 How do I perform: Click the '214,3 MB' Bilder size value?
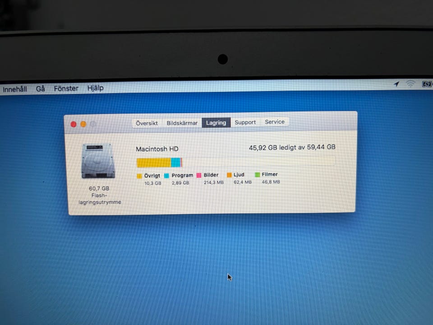tap(214, 182)
